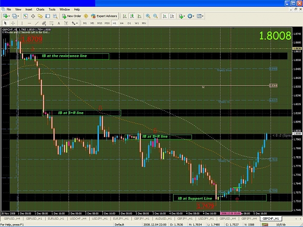This screenshot has width=303, height=227.
Task: Switch to the GBPJPY.,H4 chart tab
Action: coord(249,219)
